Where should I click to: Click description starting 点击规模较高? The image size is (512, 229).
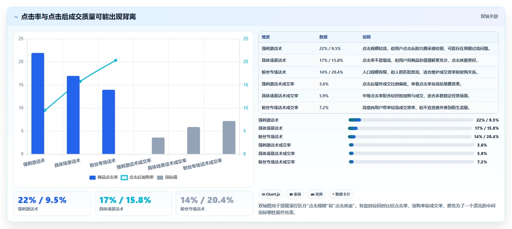click(426, 49)
